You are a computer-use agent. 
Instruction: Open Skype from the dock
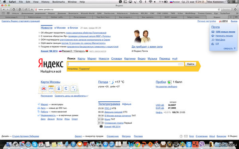tap(35, 144)
